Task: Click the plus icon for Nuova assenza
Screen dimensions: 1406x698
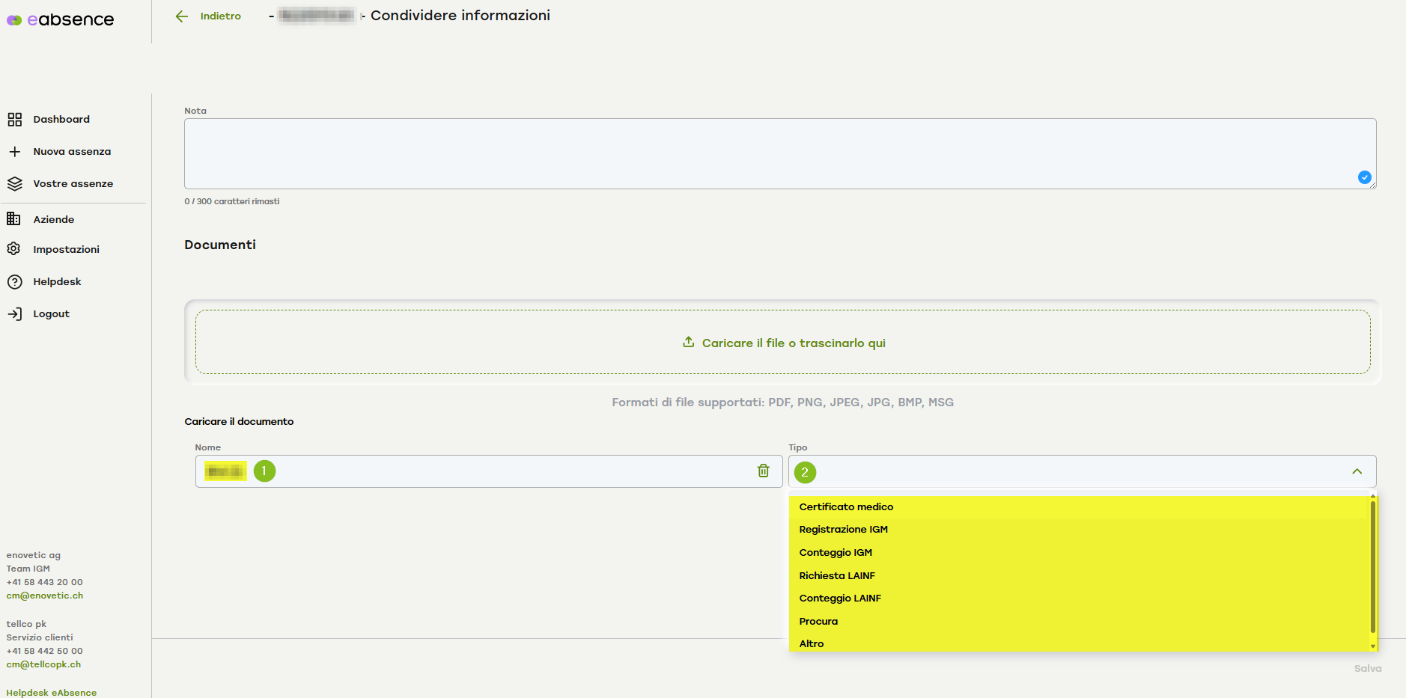Action: pyautogui.click(x=14, y=152)
